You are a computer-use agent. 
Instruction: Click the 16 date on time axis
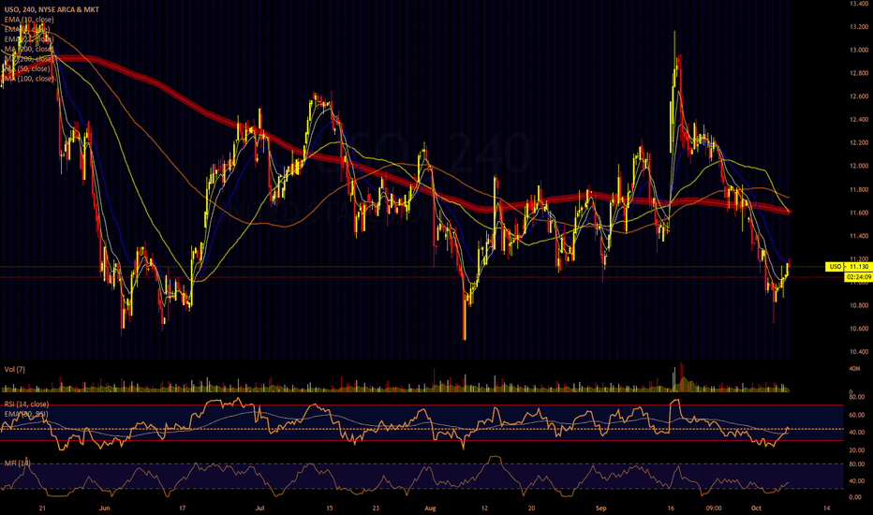[x=671, y=508]
